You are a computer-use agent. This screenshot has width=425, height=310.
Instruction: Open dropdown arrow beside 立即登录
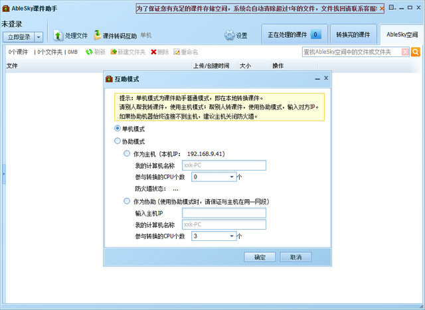pos(39,37)
